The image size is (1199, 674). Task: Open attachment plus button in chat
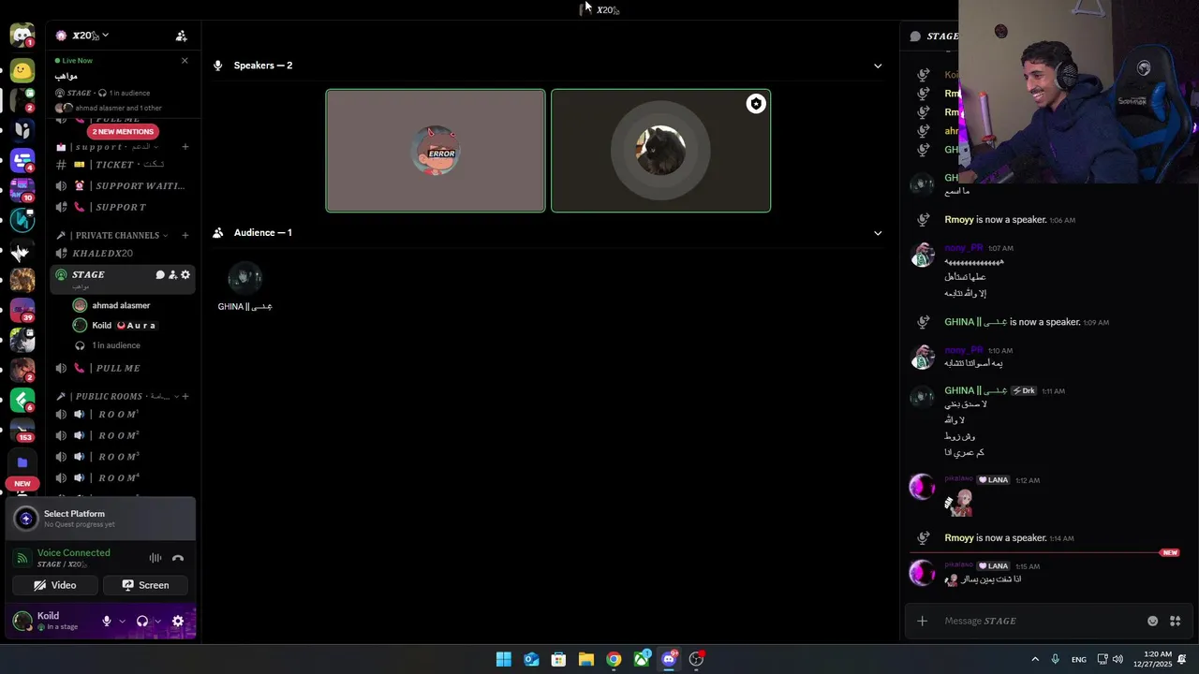[923, 621]
